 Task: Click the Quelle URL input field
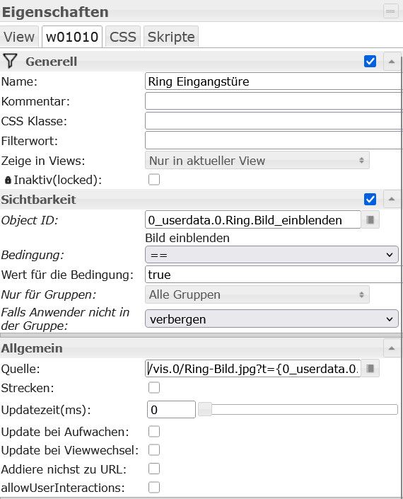tap(253, 369)
